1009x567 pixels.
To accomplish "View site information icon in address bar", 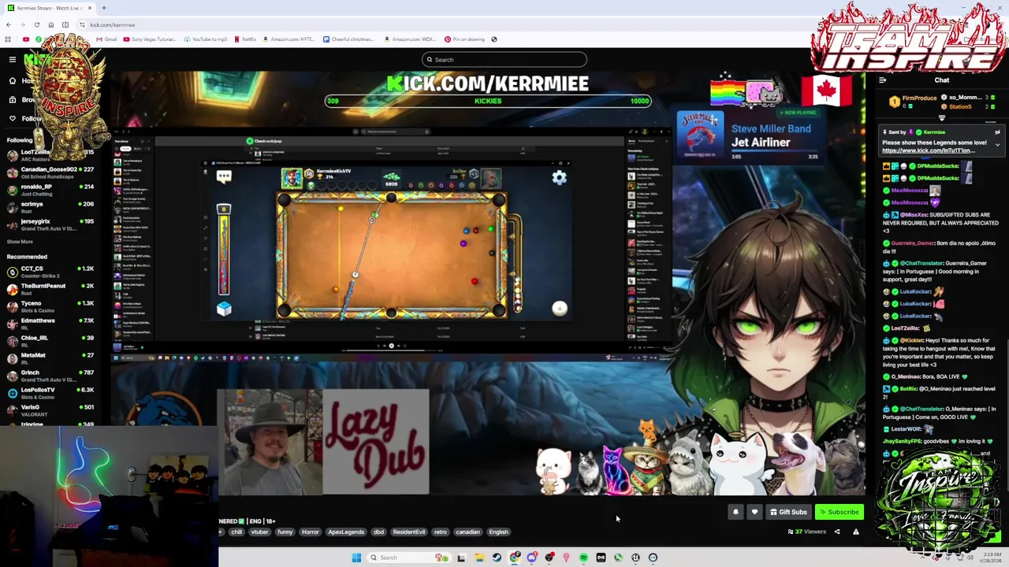I will [x=82, y=24].
